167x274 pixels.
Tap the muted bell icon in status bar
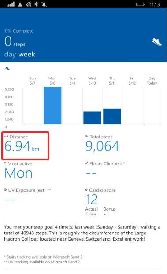click(44, 4)
